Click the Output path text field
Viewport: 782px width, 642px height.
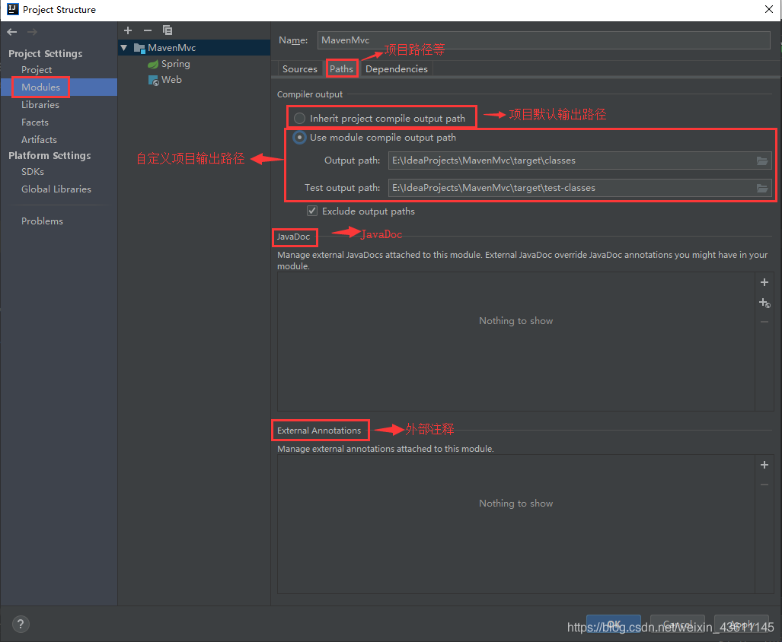coord(571,160)
